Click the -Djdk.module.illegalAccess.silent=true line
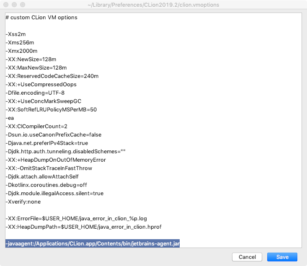Image resolution: width=307 pixels, height=266 pixels. point(54,194)
